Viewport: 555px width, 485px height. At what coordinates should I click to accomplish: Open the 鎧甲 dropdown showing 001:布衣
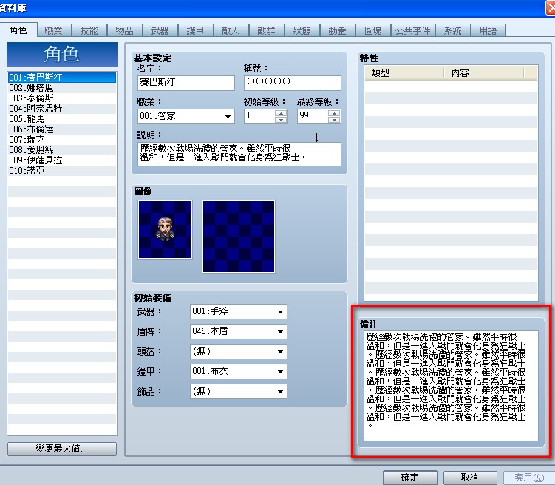[x=238, y=371]
